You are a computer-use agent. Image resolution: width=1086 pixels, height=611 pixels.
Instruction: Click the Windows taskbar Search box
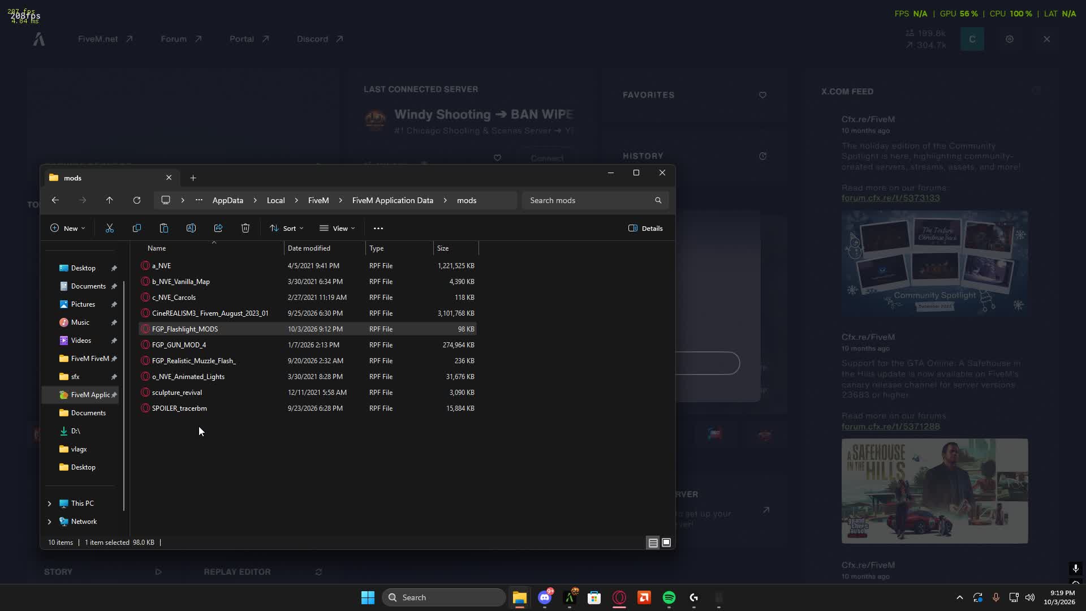444,597
